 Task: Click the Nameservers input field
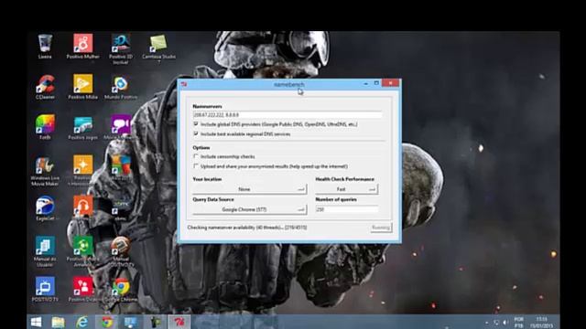coord(288,115)
